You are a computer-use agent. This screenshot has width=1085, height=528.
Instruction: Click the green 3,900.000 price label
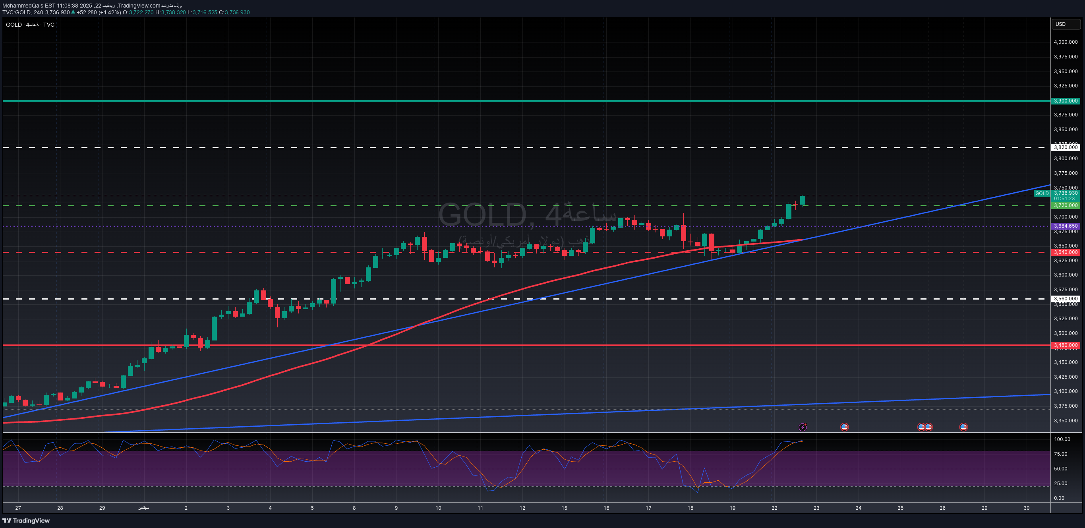(1066, 101)
